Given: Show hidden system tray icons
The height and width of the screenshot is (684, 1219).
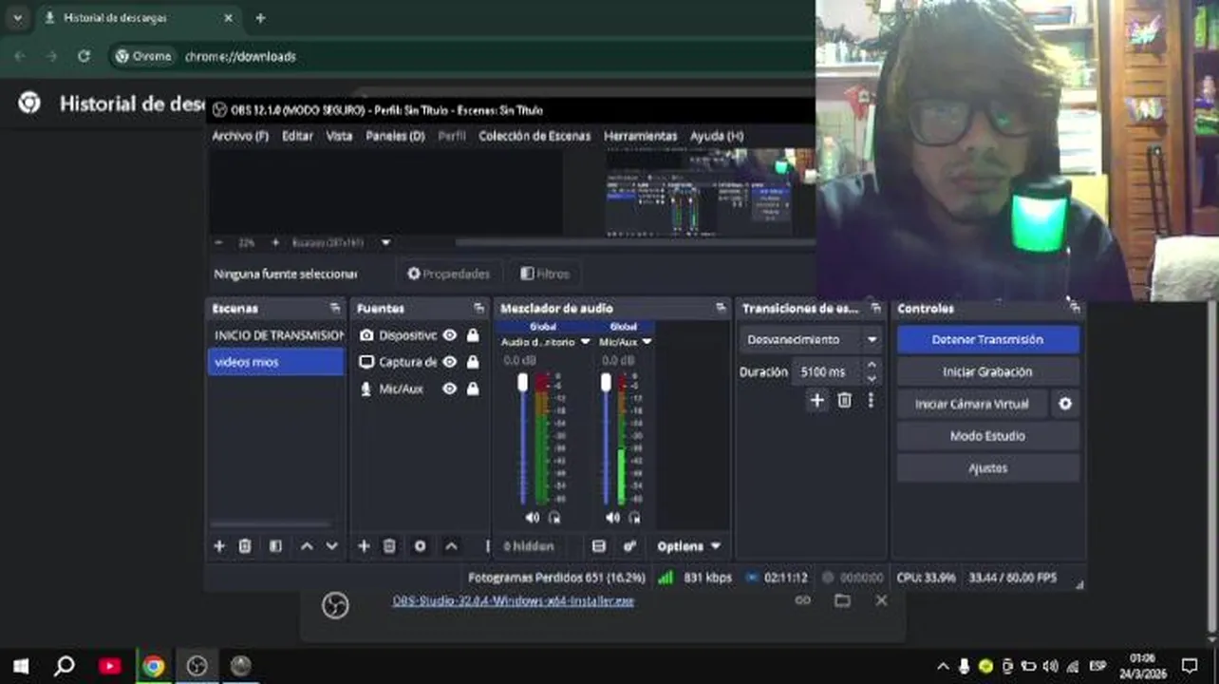Looking at the screenshot, I should tap(943, 666).
